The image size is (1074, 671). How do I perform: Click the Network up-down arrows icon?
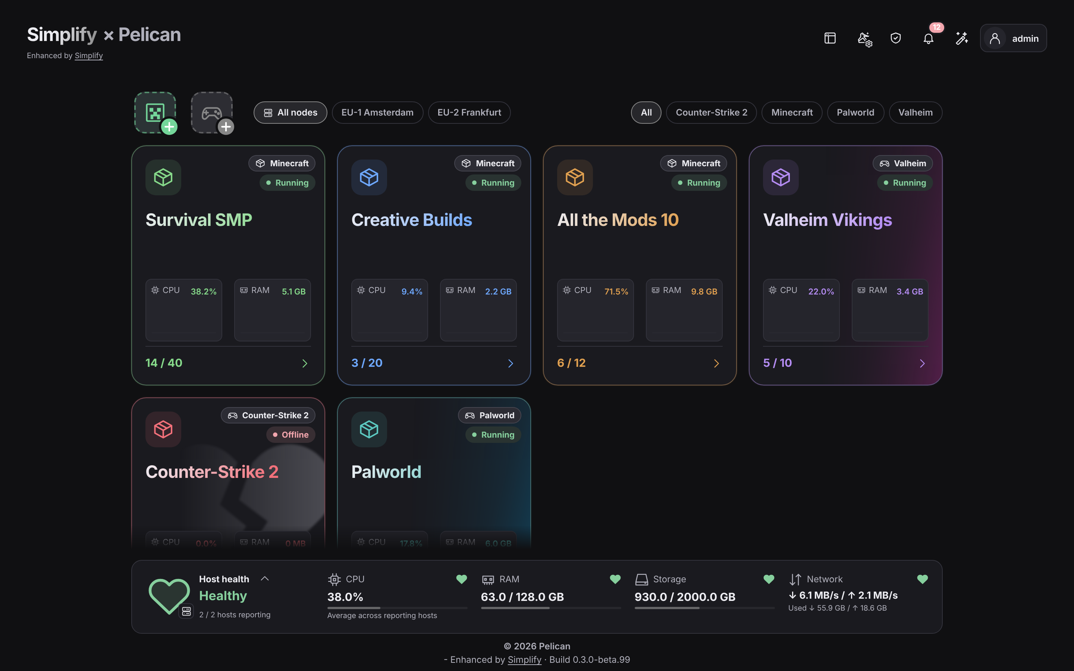pyautogui.click(x=795, y=579)
